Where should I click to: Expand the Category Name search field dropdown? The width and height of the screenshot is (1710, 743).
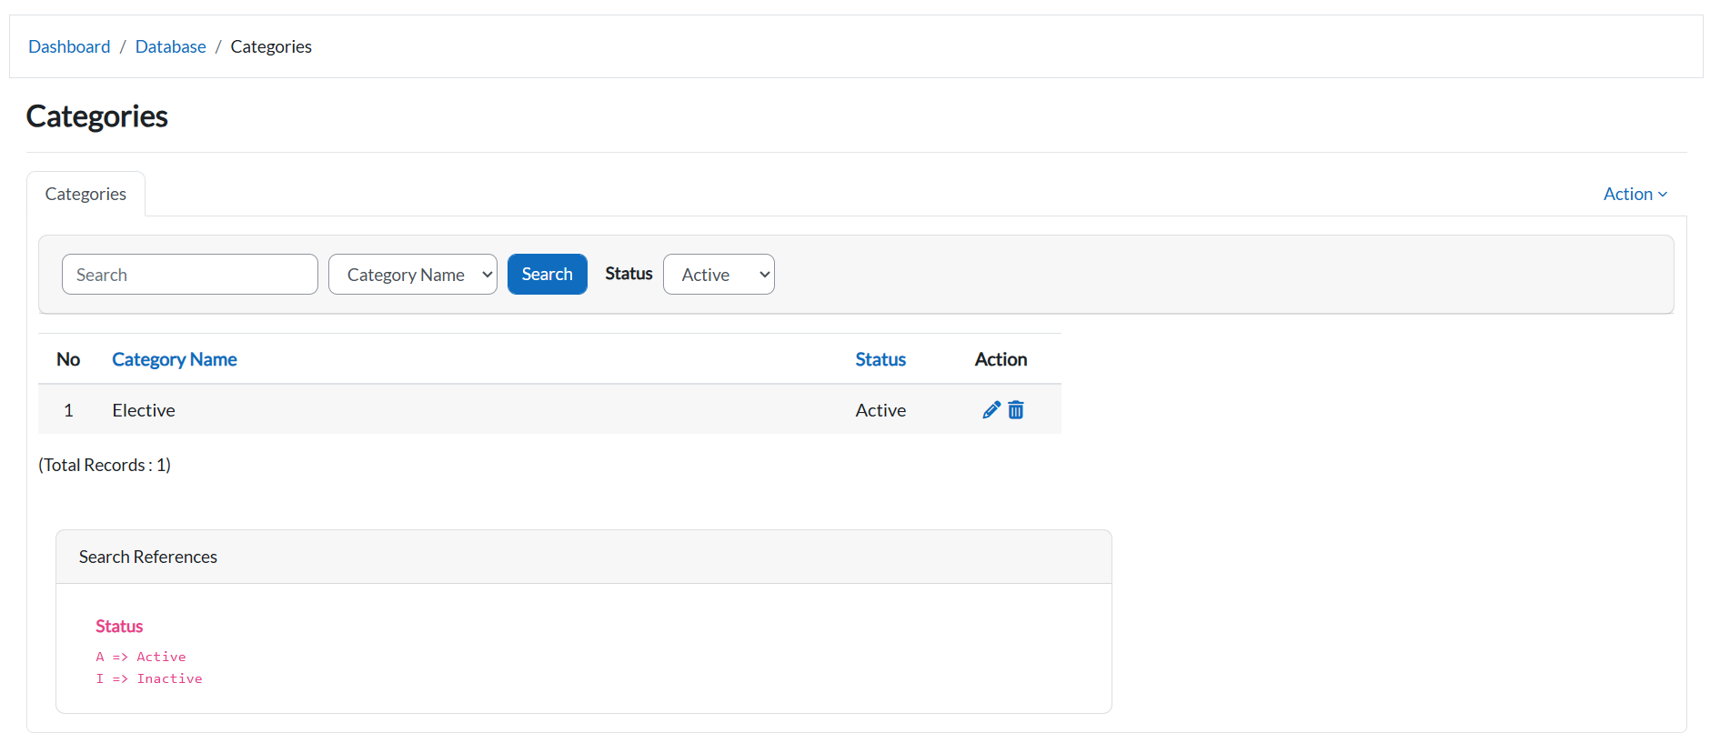pyautogui.click(x=412, y=275)
